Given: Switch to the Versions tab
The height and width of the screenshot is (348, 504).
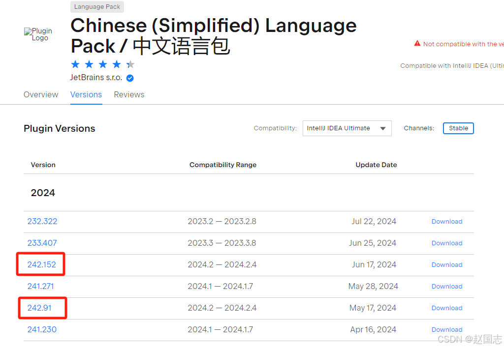Looking at the screenshot, I should click(86, 95).
